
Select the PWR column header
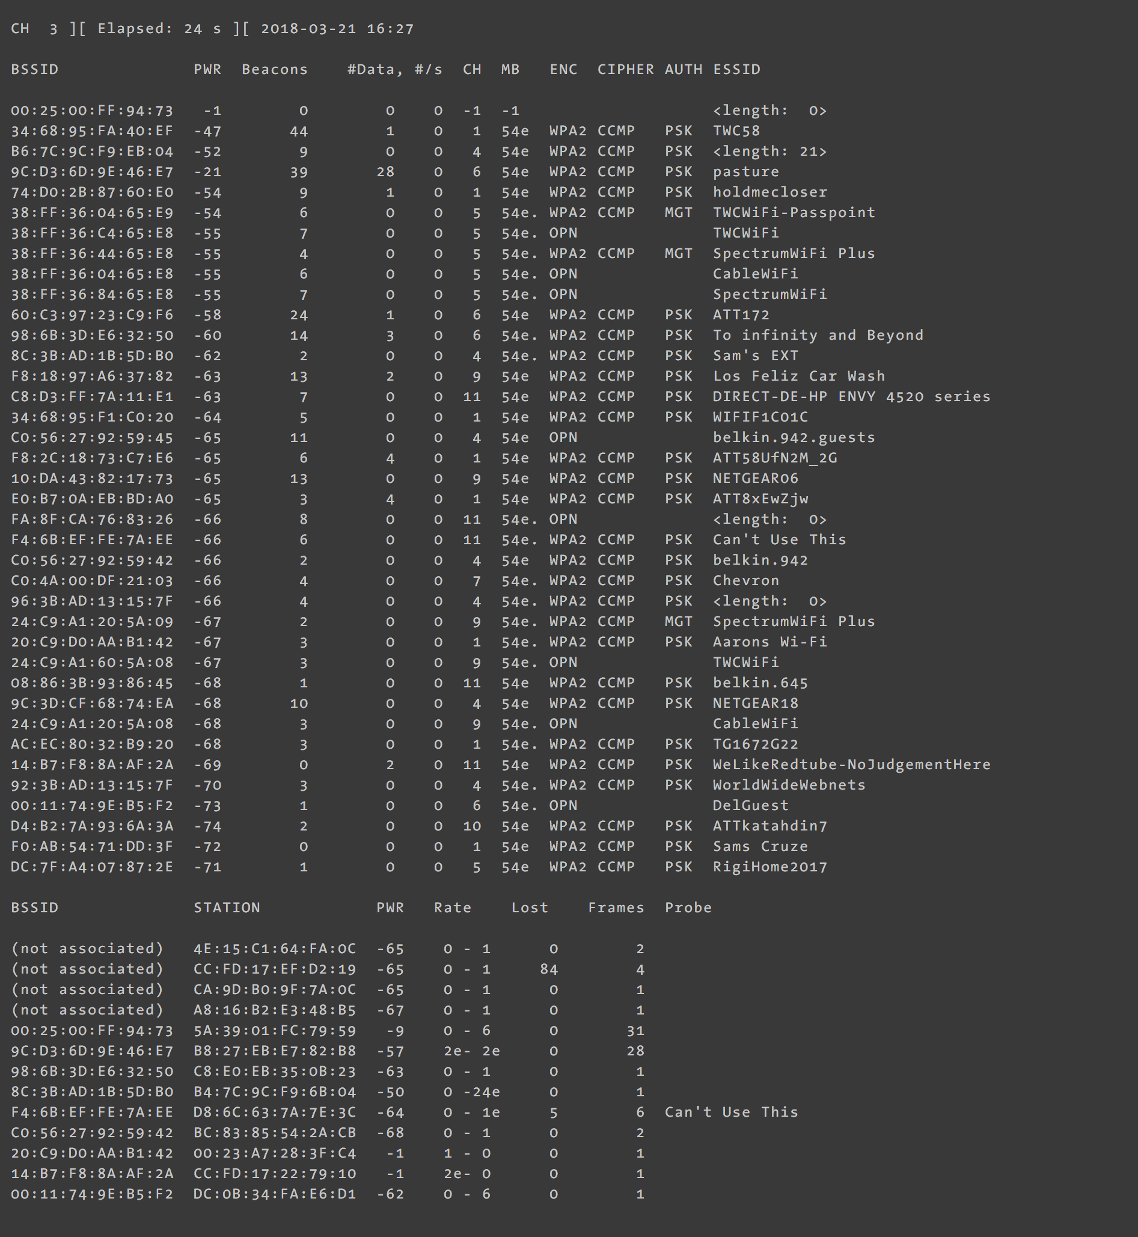207,70
